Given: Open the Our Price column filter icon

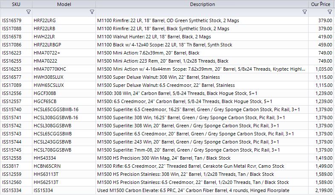Looking at the screenshot, I should coord(330,12).
